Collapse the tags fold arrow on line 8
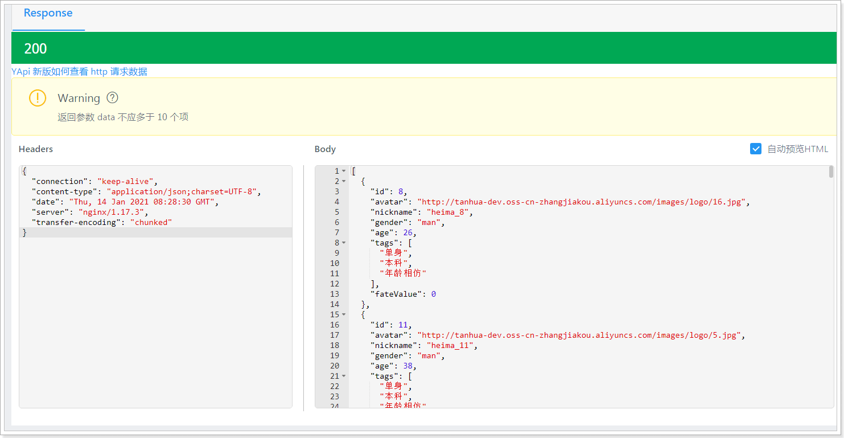Viewport: 844px width, 438px height. [344, 243]
